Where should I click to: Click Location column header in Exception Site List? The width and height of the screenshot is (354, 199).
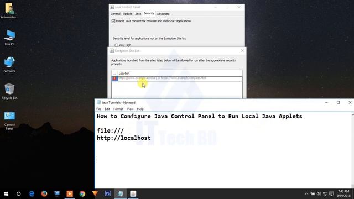(x=124, y=74)
